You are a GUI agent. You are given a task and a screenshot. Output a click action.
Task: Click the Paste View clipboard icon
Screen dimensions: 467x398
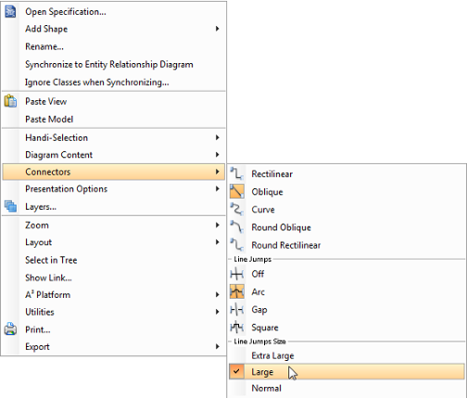[10, 101]
